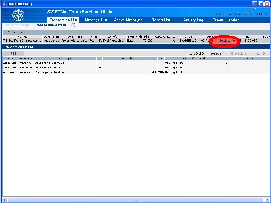The width and height of the screenshot is (271, 203).
Task: Click the CP bank column header
Action: (x=190, y=36)
